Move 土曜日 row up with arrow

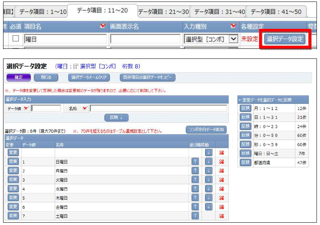click(x=195, y=216)
